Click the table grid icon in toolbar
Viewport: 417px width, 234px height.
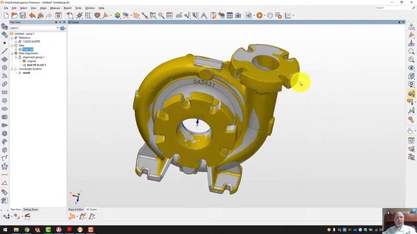230,16
